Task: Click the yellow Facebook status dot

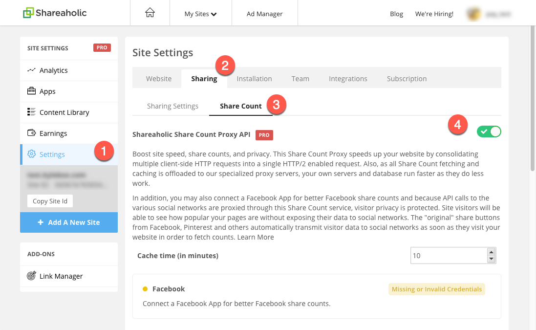Action: (145, 289)
